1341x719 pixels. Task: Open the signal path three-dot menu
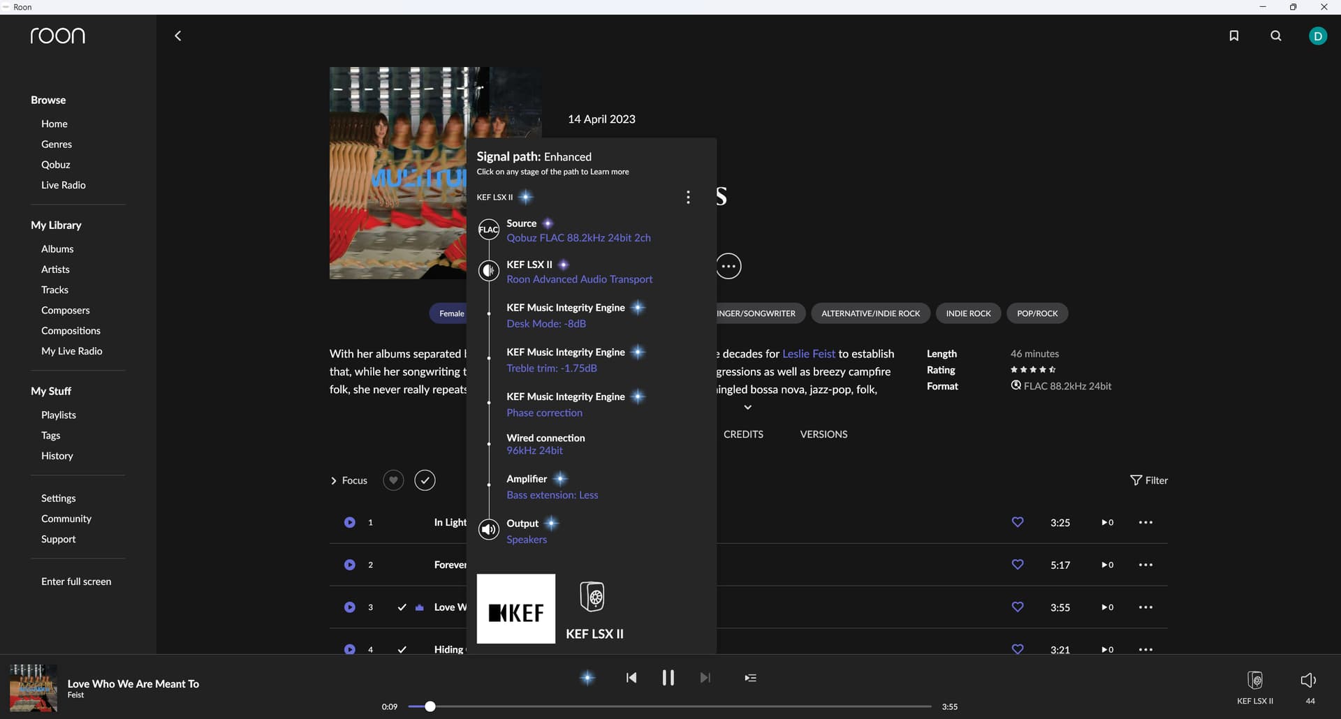pos(688,198)
